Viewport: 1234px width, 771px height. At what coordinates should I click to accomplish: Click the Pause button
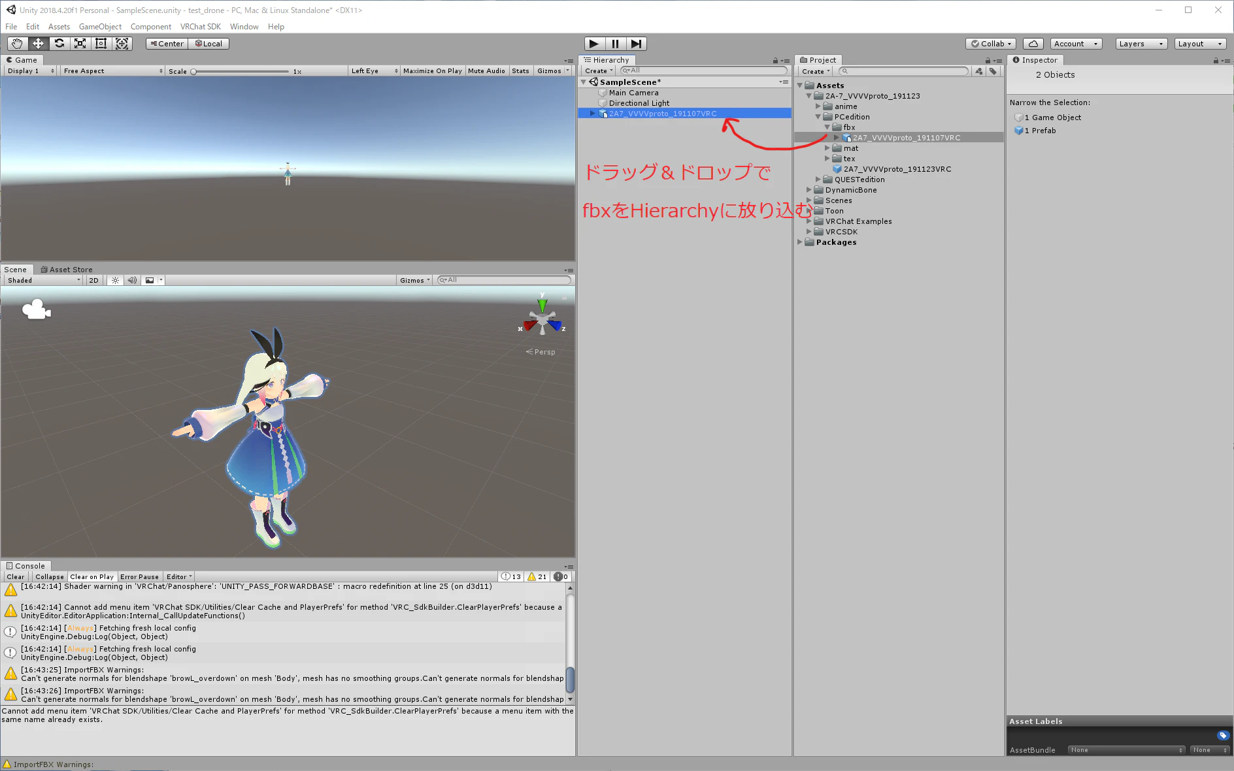click(x=615, y=44)
